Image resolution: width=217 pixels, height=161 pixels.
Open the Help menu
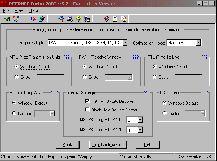[x=33, y=10]
